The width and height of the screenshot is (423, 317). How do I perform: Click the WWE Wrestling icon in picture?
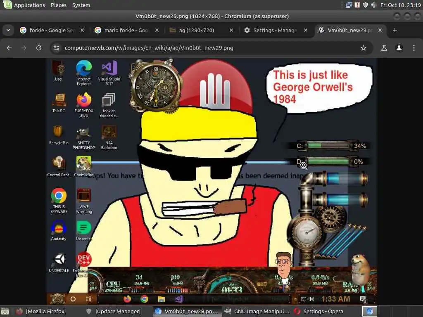pyautogui.click(x=84, y=201)
